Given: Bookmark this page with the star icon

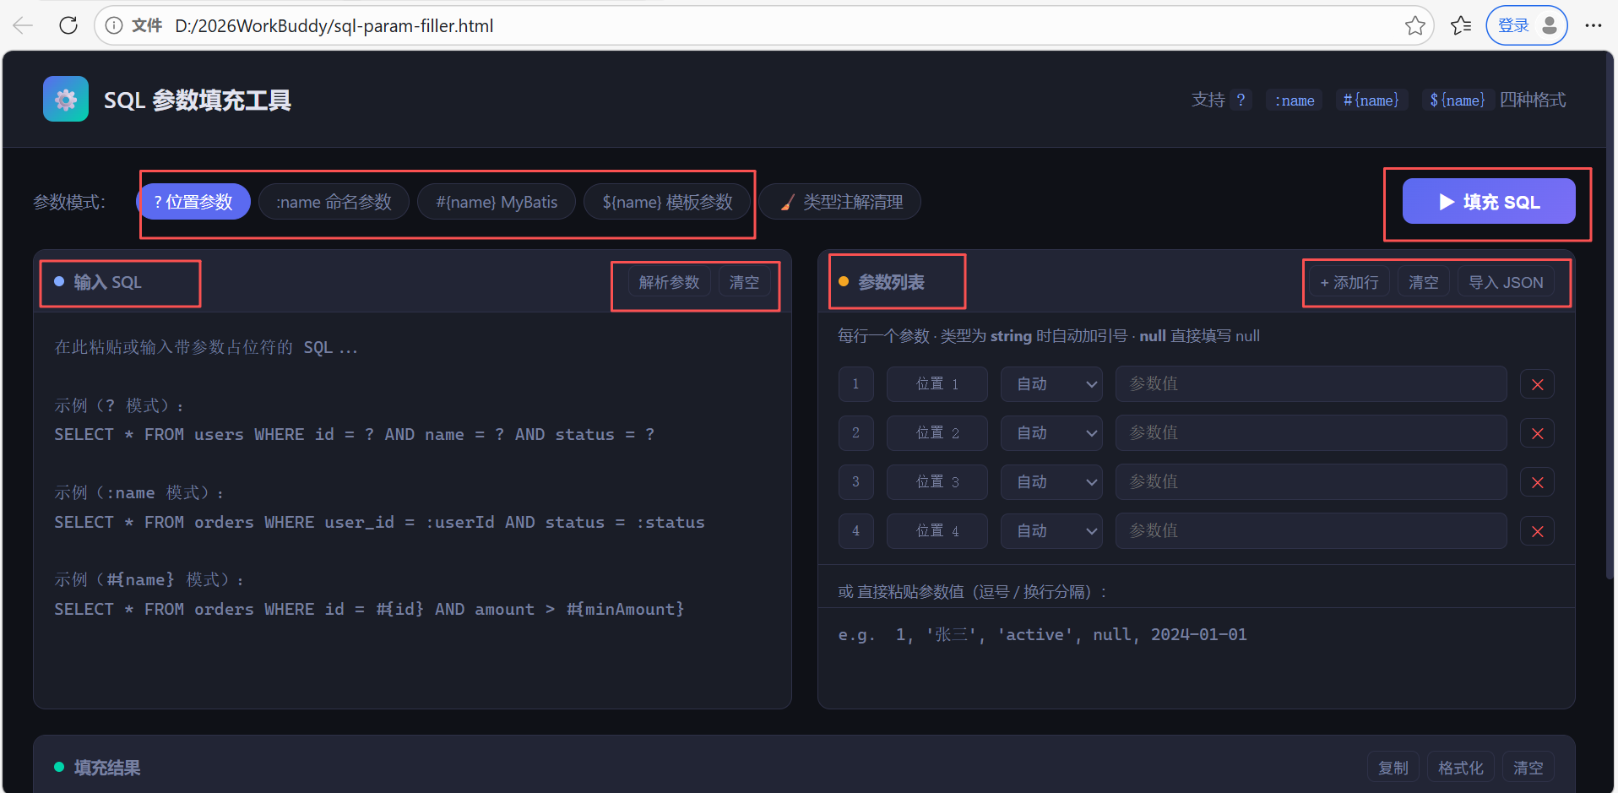Looking at the screenshot, I should (x=1415, y=25).
